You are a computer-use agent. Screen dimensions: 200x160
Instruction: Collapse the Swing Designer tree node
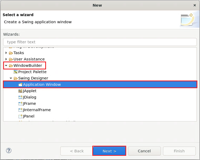coord(11,78)
